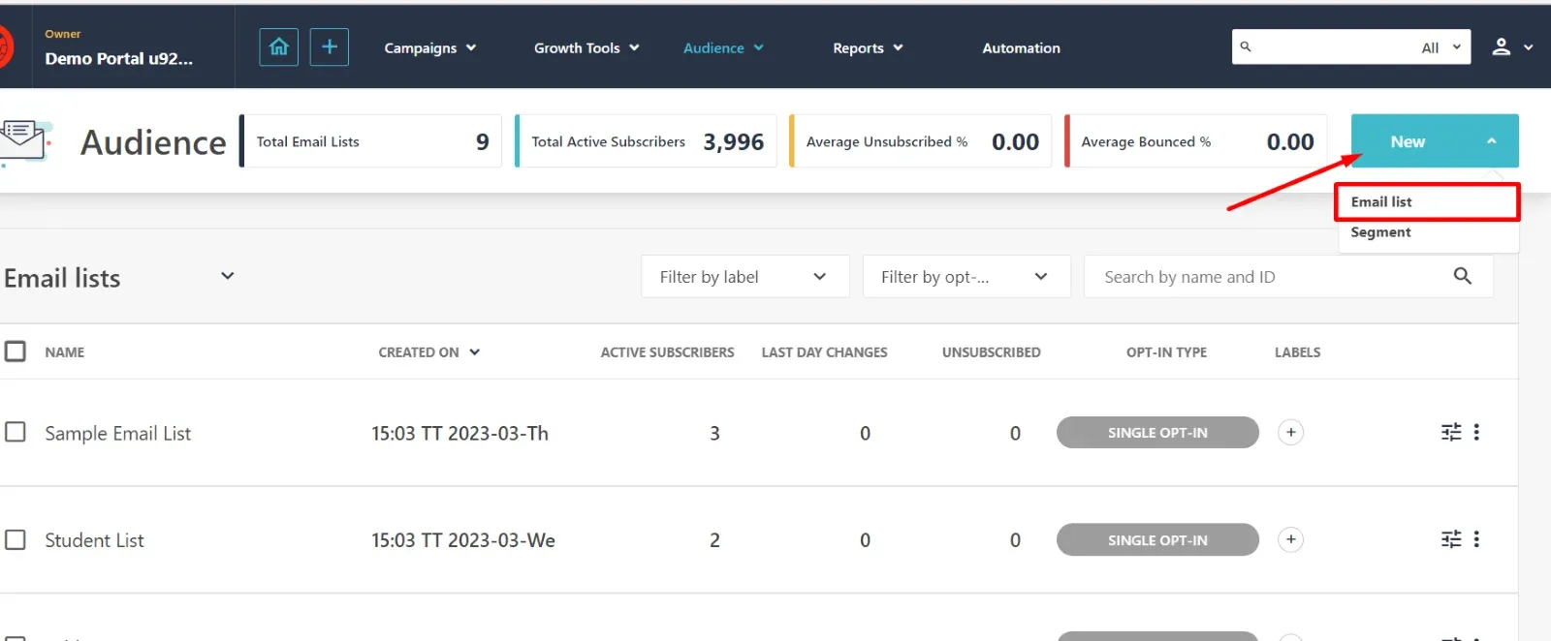Open settings sliders icon for Student List

pos(1451,539)
